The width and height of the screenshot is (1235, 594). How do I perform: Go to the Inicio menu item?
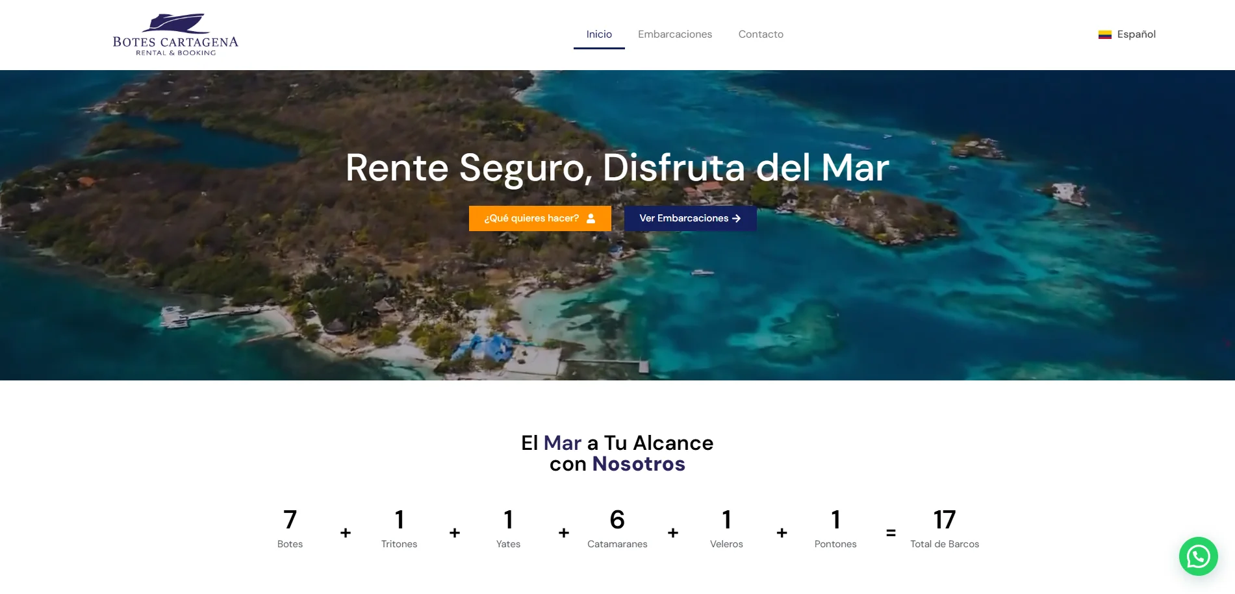(599, 34)
